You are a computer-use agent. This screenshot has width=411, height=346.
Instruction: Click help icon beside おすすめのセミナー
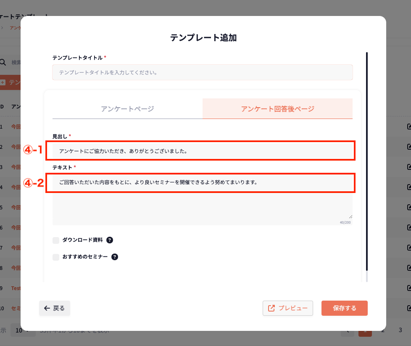pos(115,257)
